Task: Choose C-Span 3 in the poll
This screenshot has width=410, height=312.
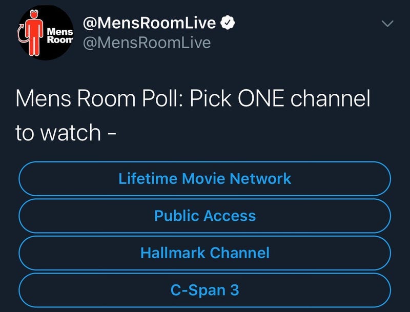Action: click(x=204, y=290)
